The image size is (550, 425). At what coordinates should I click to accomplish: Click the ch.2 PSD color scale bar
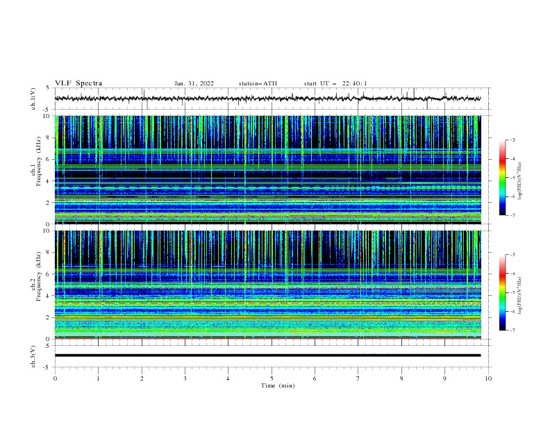tap(502, 292)
